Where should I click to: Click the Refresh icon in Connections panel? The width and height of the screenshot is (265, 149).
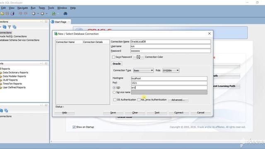pos(5,27)
